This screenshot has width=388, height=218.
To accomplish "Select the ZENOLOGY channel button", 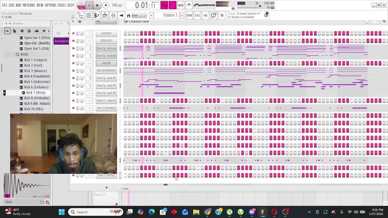I will (106, 41).
